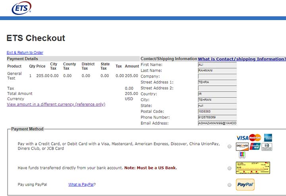
Task: Click the State field showing null
Action: (217, 106)
